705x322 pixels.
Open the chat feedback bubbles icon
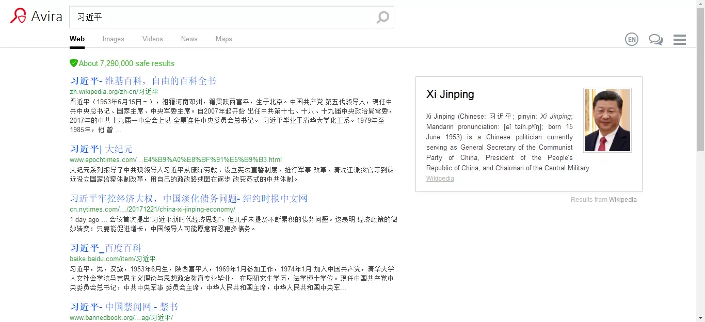point(655,40)
